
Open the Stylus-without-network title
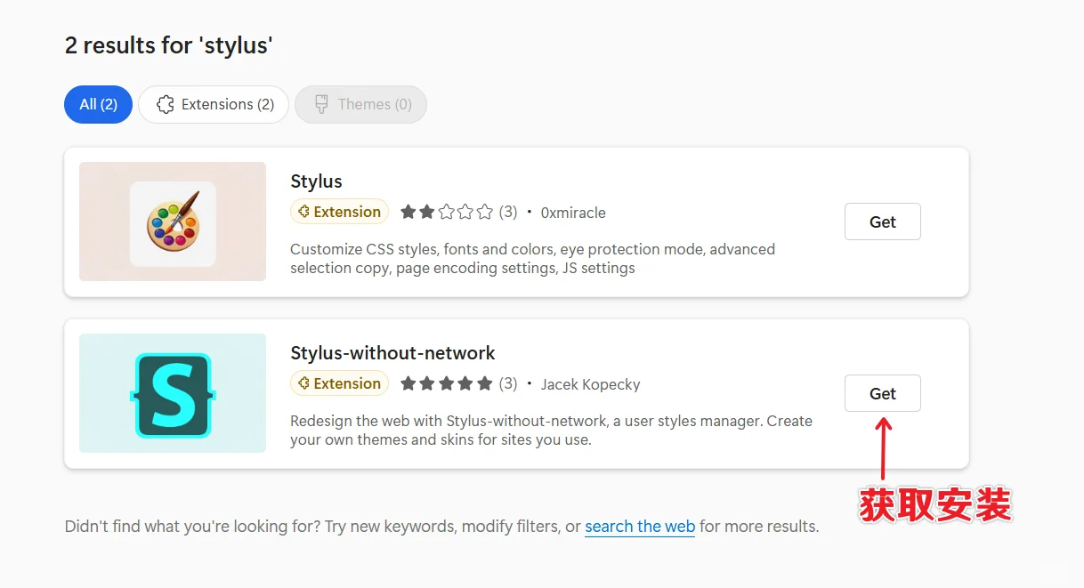coord(392,353)
